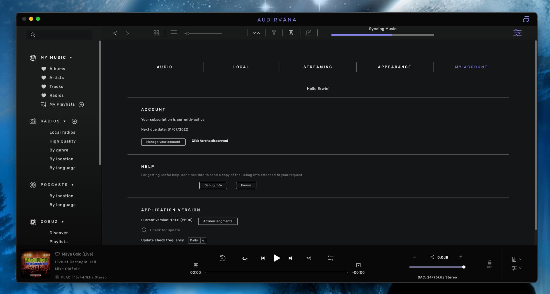This screenshot has width=550, height=294.
Task: Click the track progress bar
Action: point(276,273)
